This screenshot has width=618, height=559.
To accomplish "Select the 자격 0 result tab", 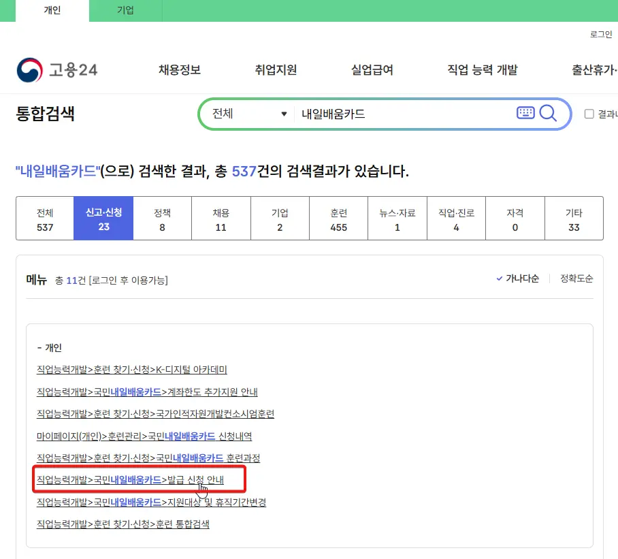I will tap(515, 219).
